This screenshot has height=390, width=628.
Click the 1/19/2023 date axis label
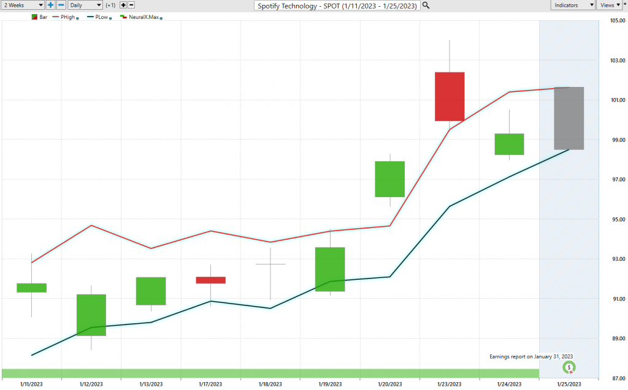(330, 384)
